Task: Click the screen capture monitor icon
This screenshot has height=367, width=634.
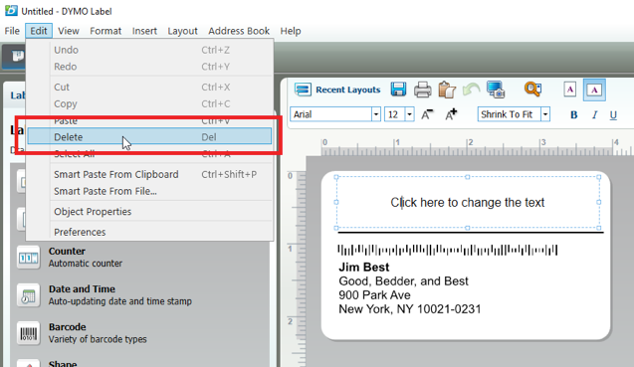Action: 496,90
